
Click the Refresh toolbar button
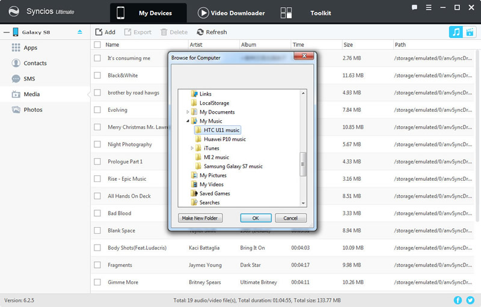[x=212, y=32]
